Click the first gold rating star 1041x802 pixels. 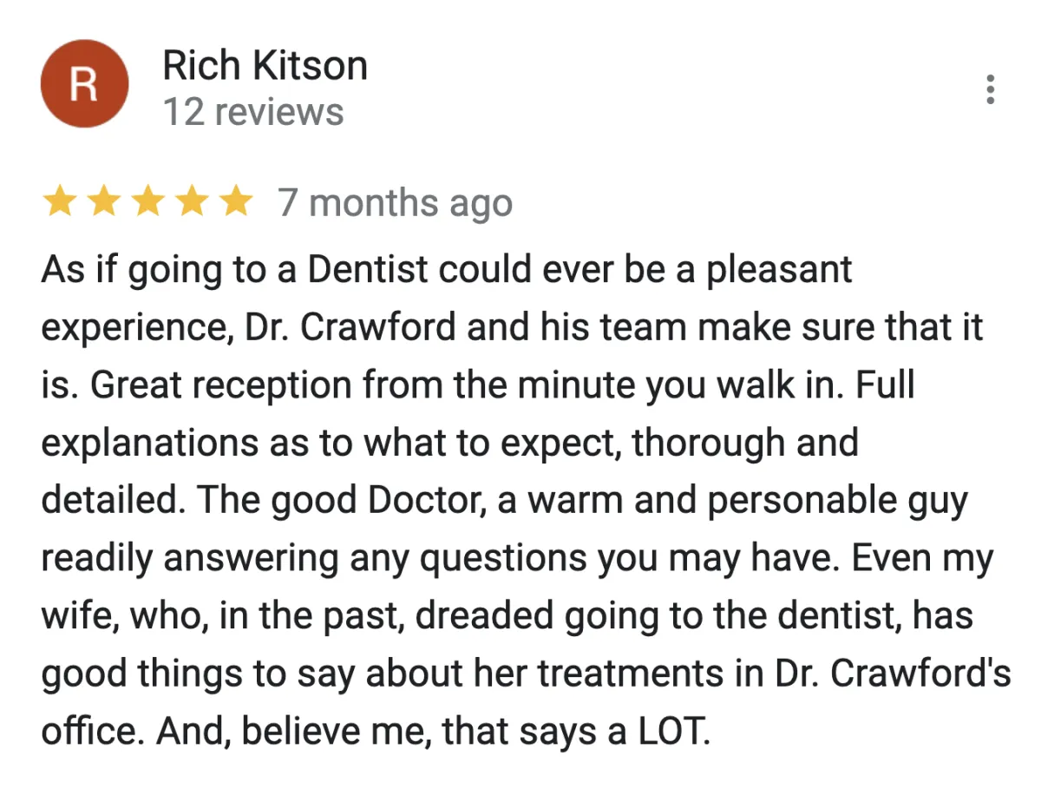(x=59, y=203)
